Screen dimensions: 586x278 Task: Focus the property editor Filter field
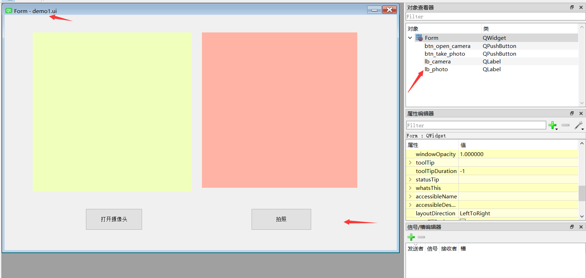click(476, 125)
